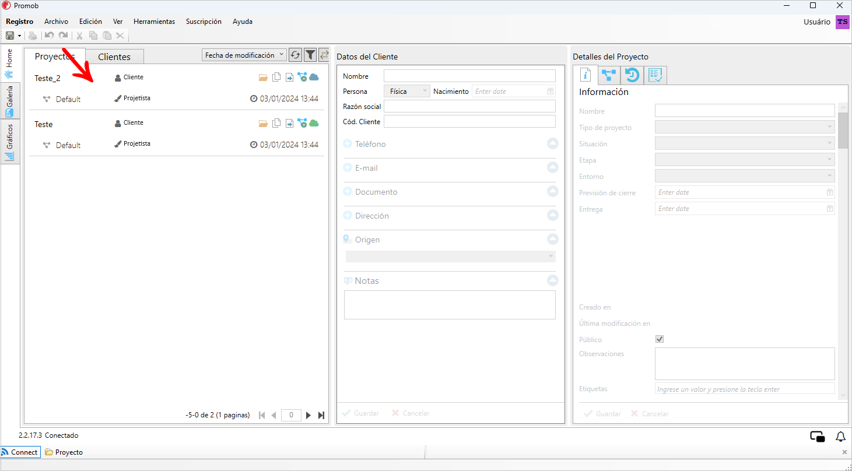852x471 pixels.
Task: Click the notifications bell icon
Action: [840, 437]
